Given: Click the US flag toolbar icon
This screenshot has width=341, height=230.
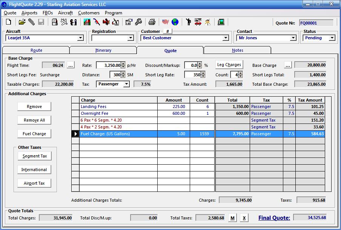Looking at the screenshot, I should tap(165, 22).
